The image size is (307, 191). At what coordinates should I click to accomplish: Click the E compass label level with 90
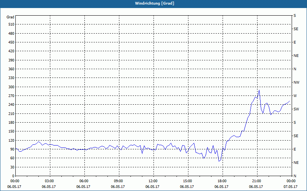point(295,149)
